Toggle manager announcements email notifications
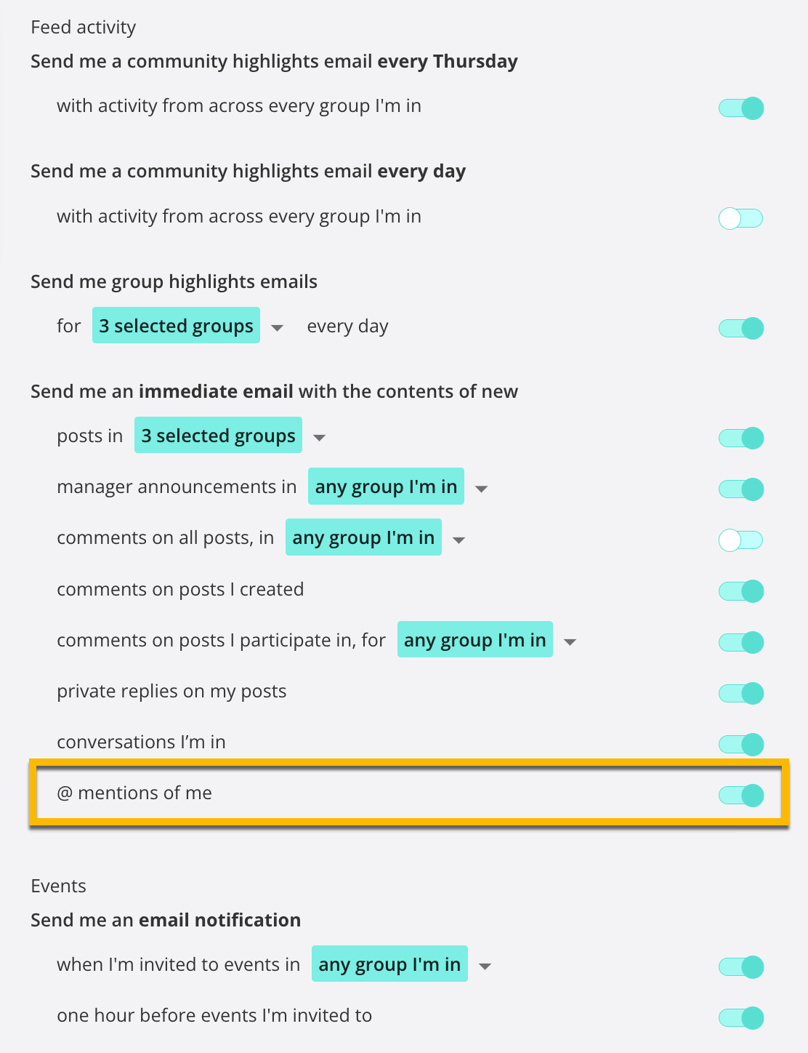Image resolution: width=808 pixels, height=1053 pixels. (x=740, y=489)
